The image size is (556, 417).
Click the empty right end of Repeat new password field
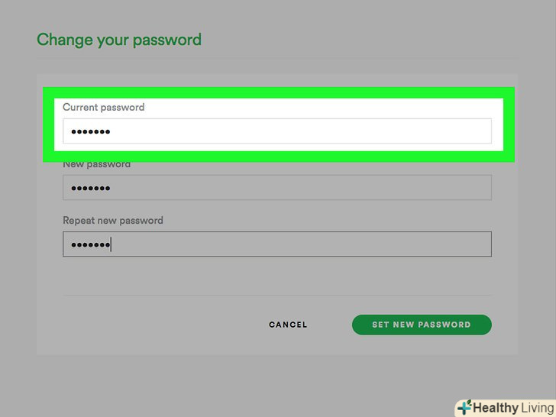pos(458,244)
